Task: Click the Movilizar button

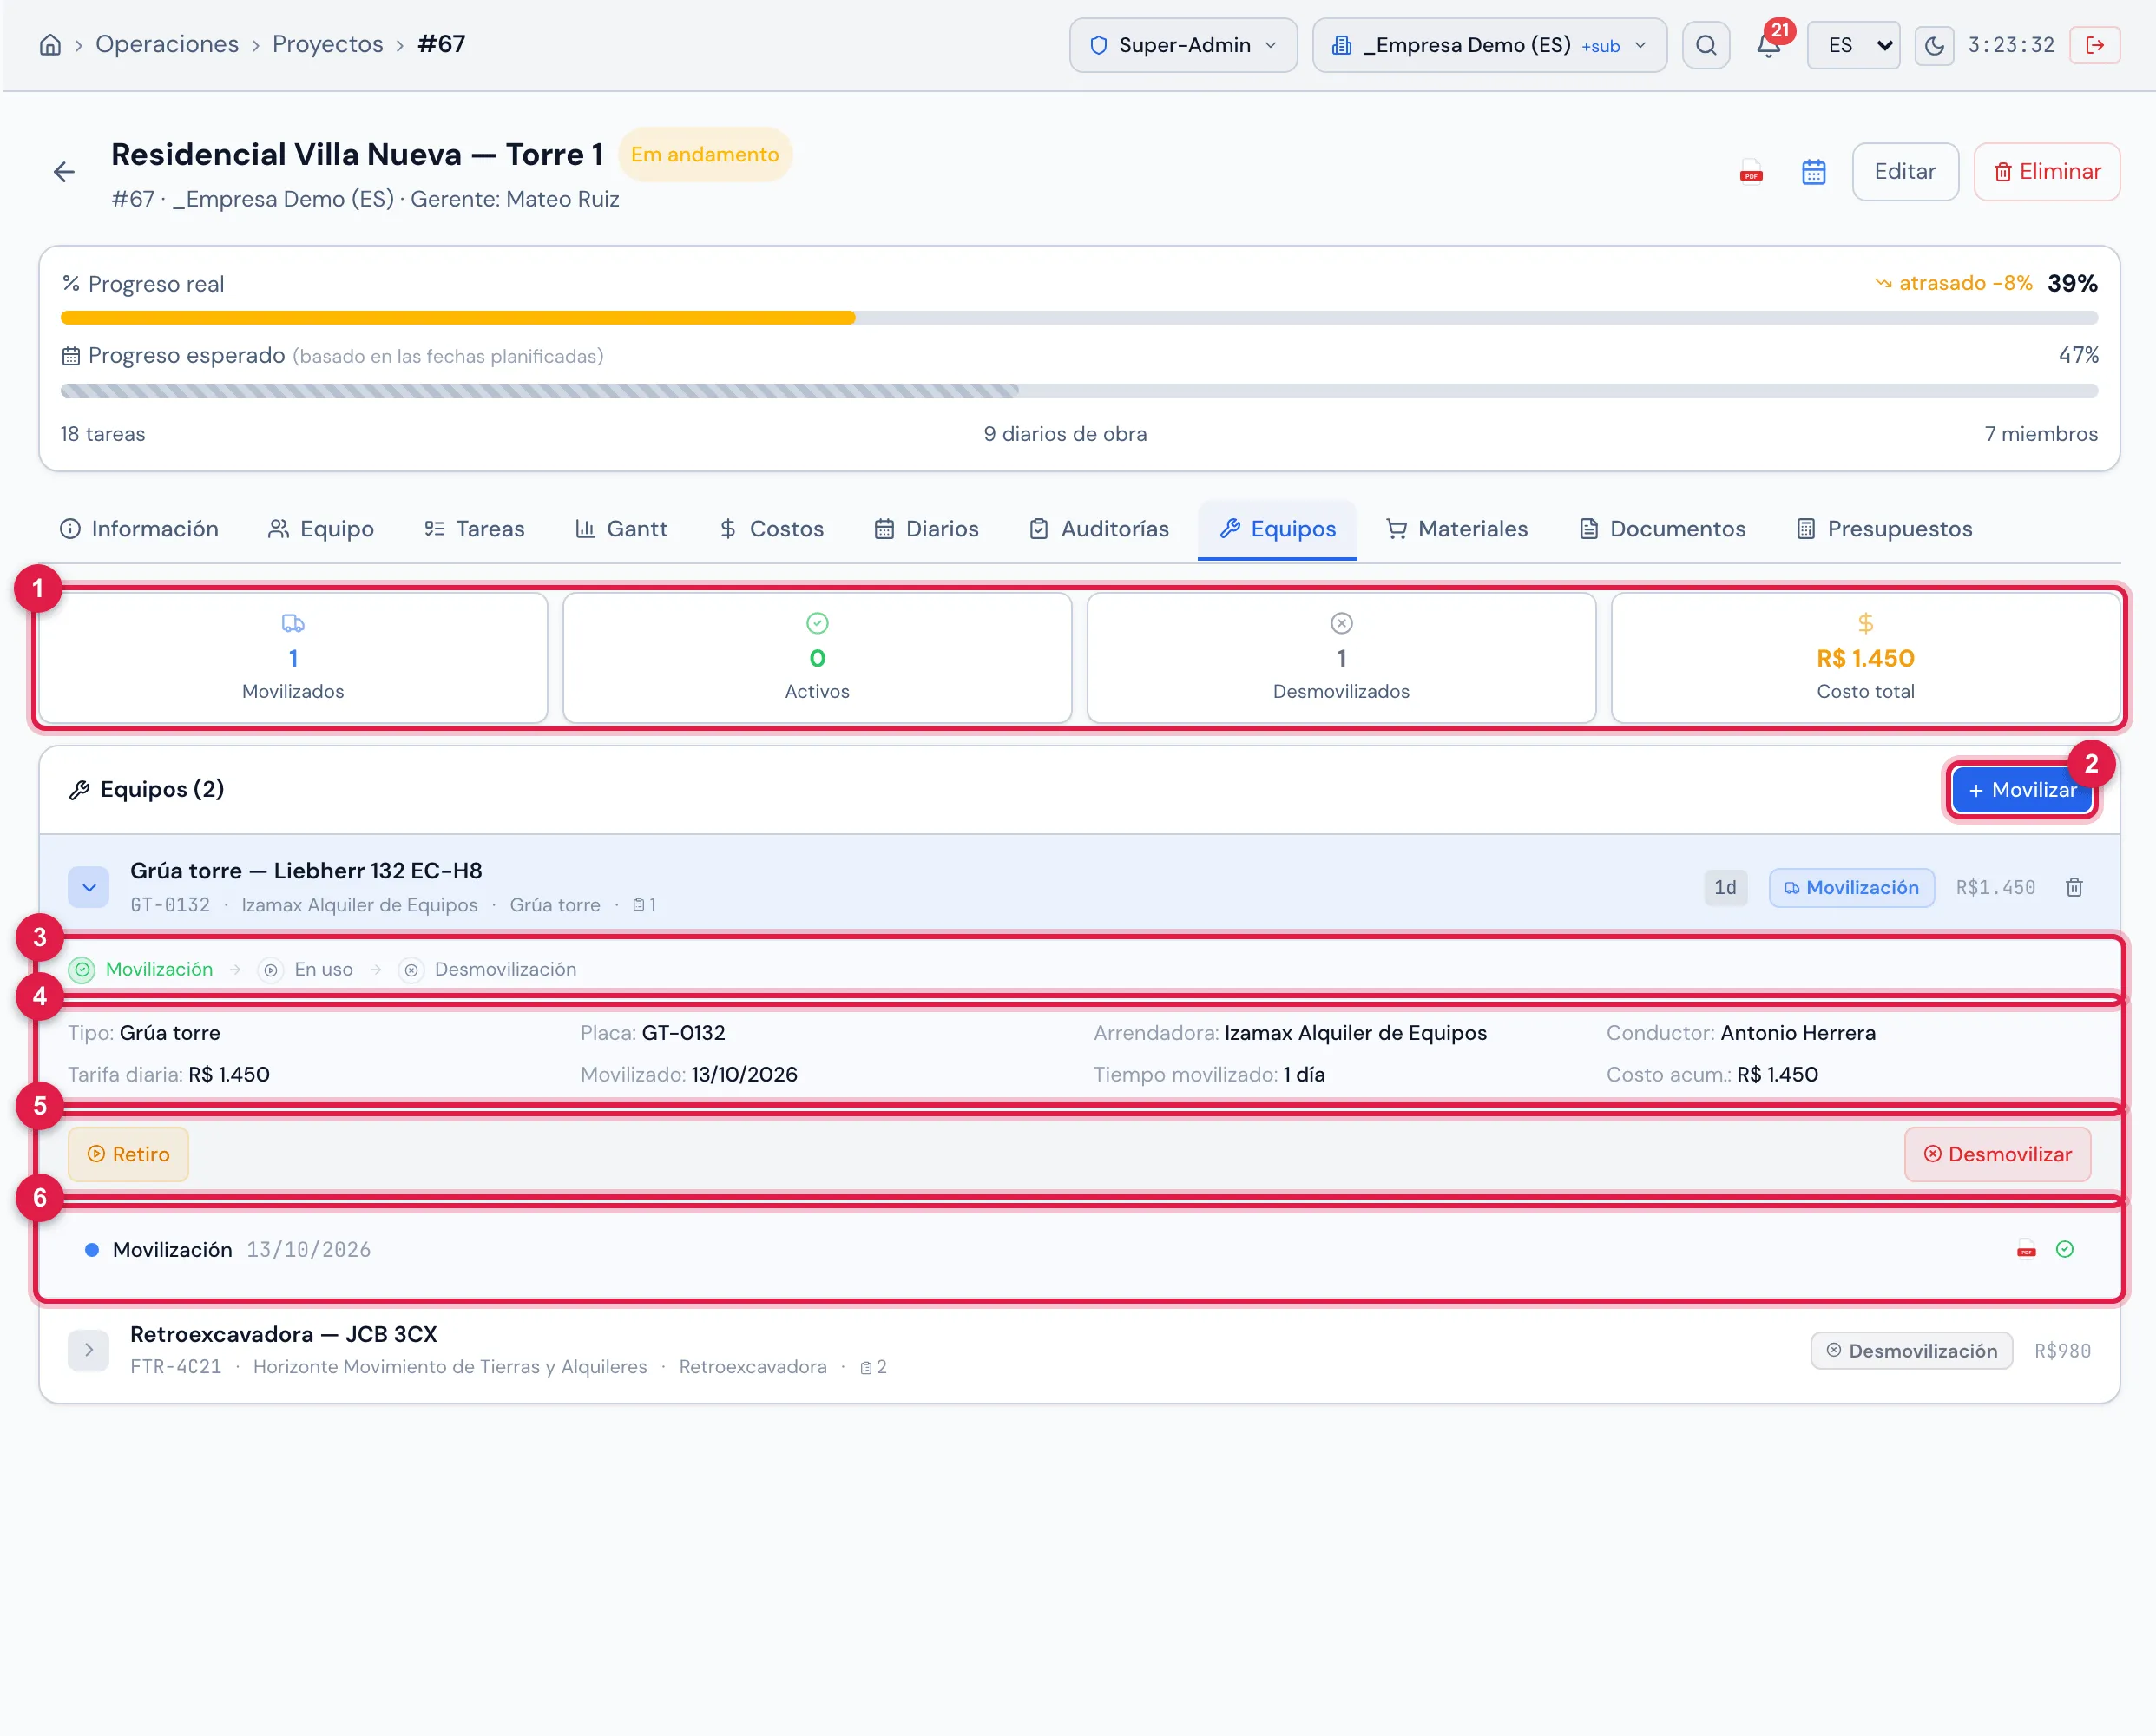Action: (x=2022, y=790)
